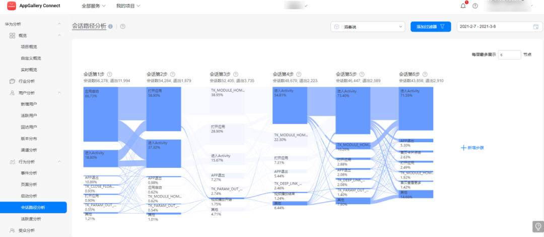
Task: Open 启动分析 in sidebar
Action: (29, 196)
